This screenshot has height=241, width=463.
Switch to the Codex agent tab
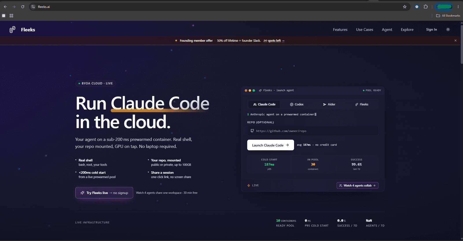297,104
